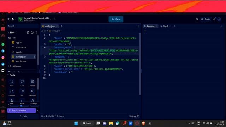The height and width of the screenshot is (127, 226).
Task: Open the console pane three-dot menu
Action: pyautogui.click(x=222, y=26)
